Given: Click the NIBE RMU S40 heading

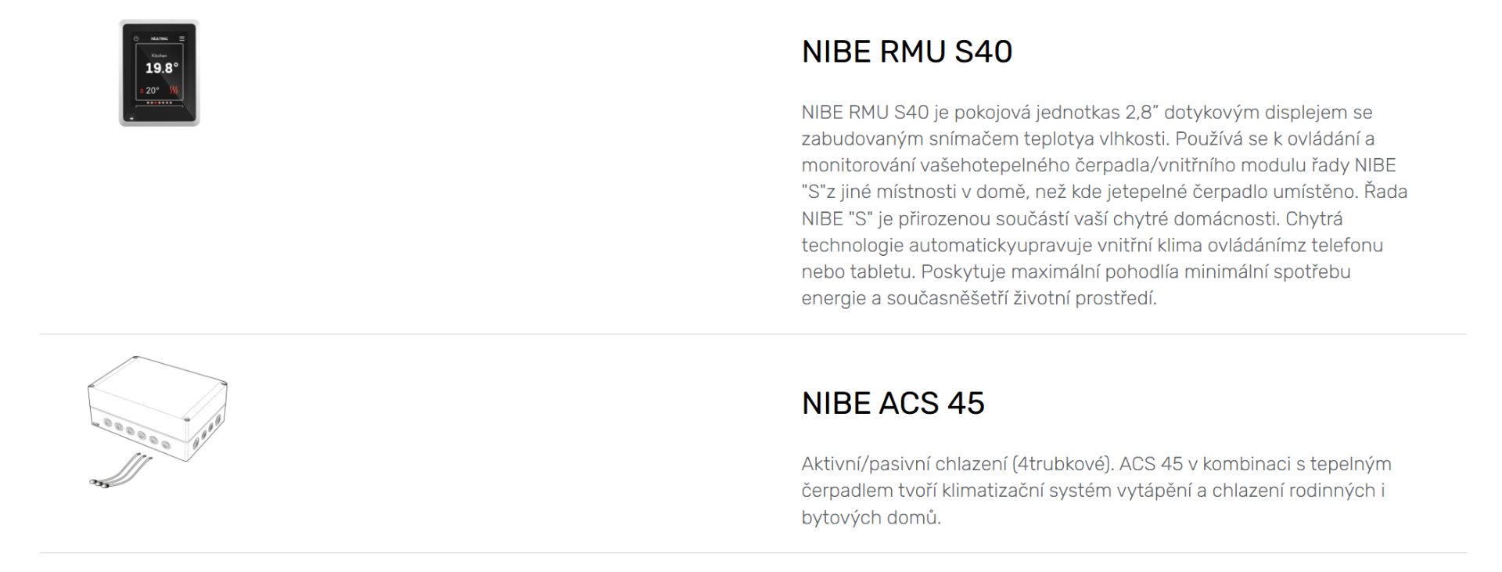Looking at the screenshot, I should (x=907, y=52).
